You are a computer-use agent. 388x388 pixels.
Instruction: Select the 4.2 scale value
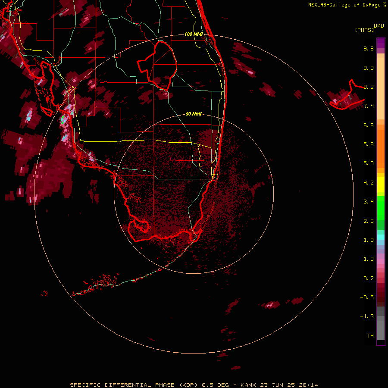369,183
